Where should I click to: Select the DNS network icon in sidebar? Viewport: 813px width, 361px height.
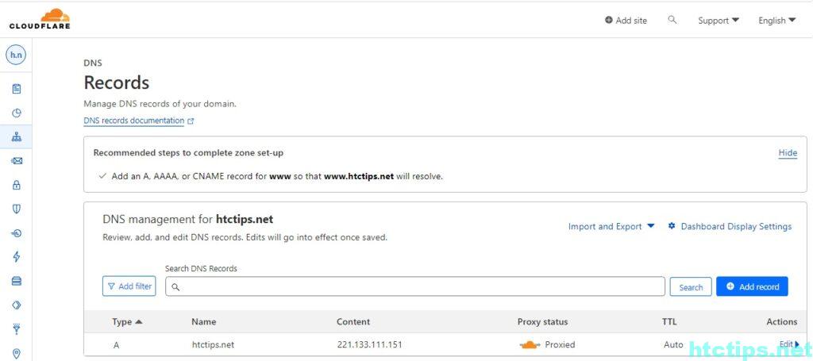(x=17, y=137)
